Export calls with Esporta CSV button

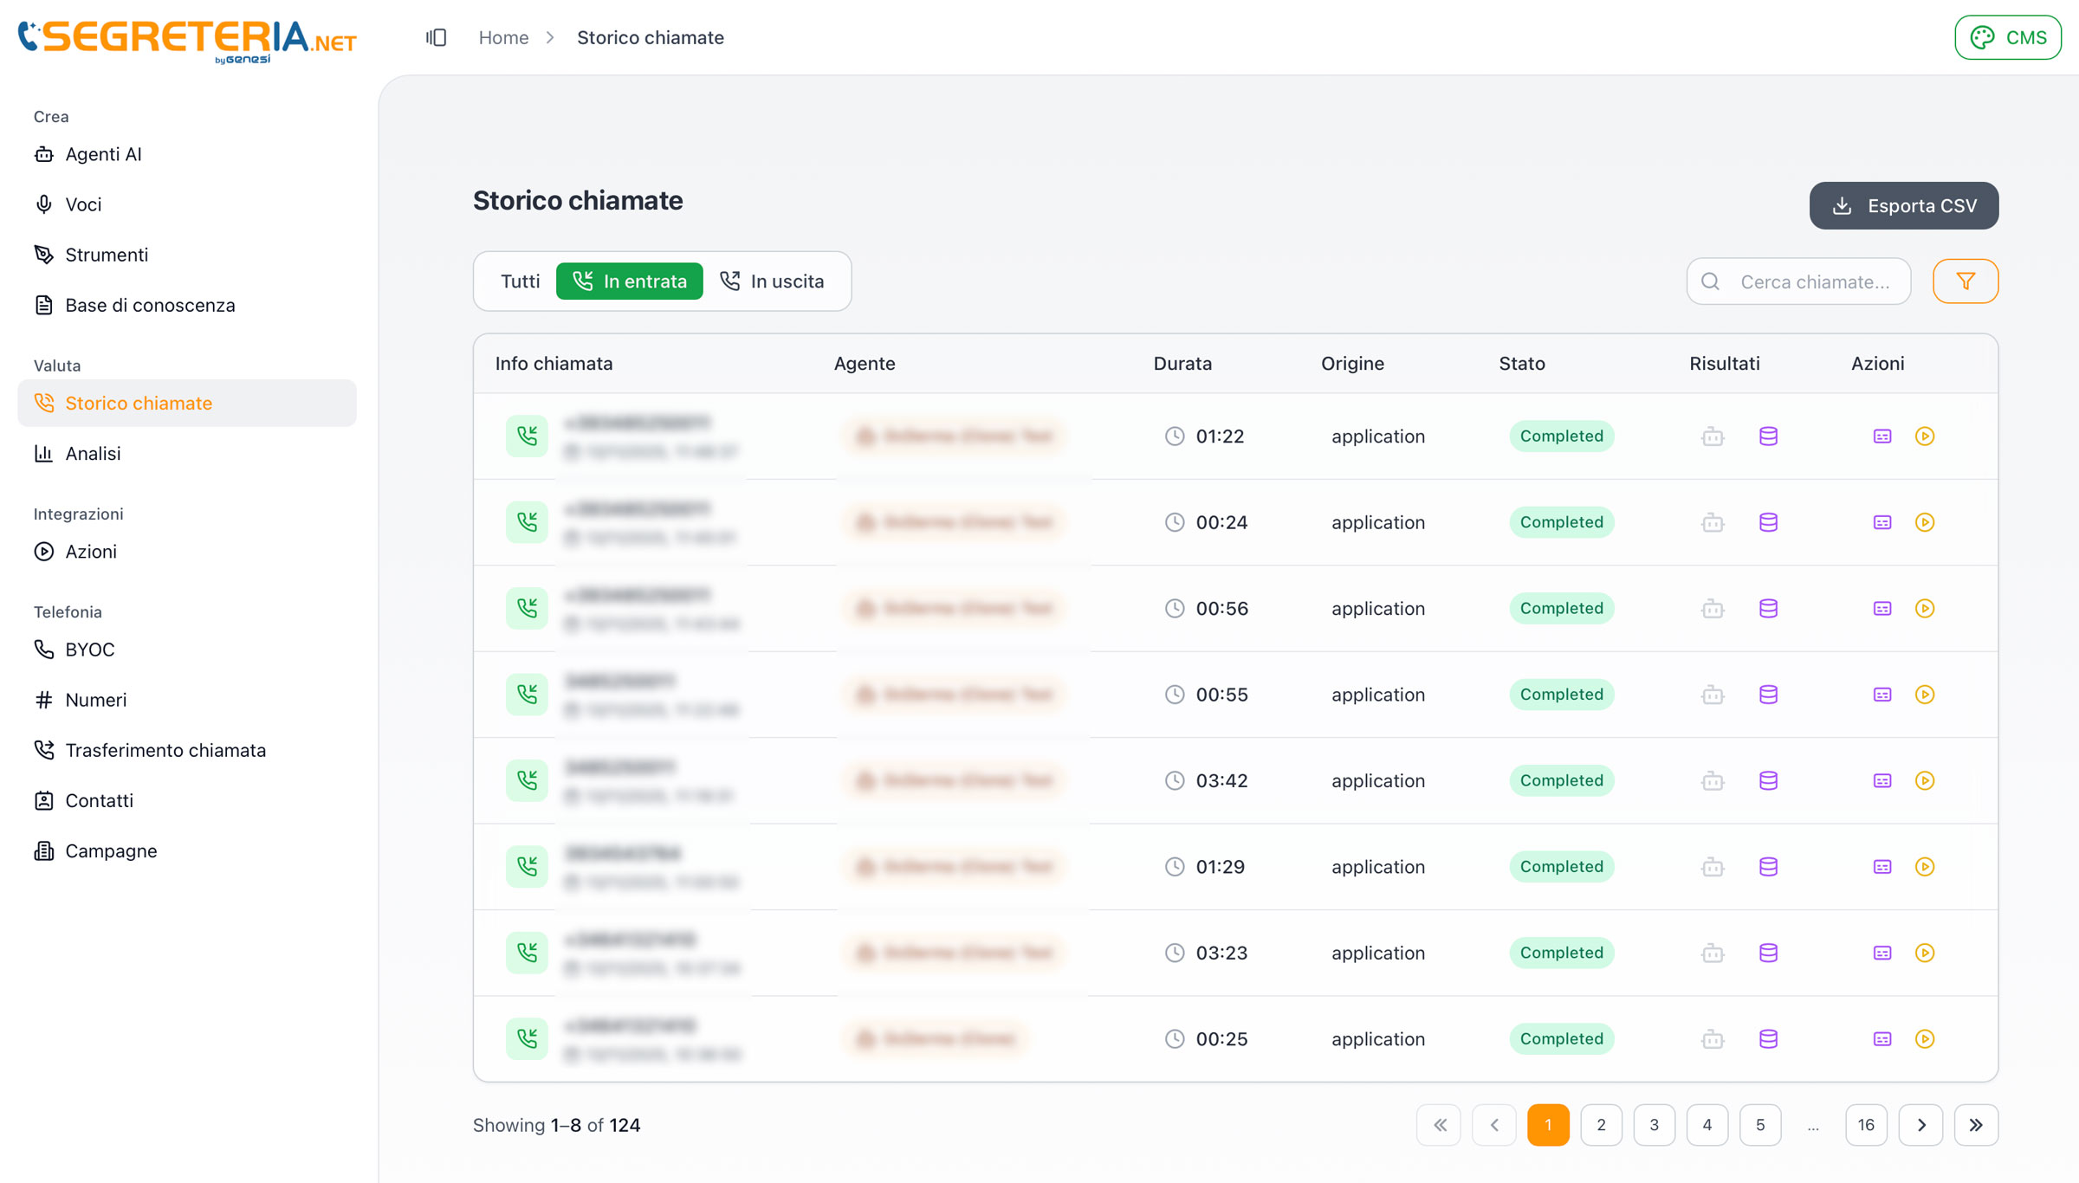coord(1904,206)
